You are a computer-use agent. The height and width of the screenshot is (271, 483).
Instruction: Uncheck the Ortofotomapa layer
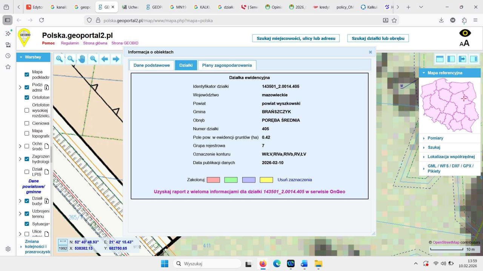point(27,97)
